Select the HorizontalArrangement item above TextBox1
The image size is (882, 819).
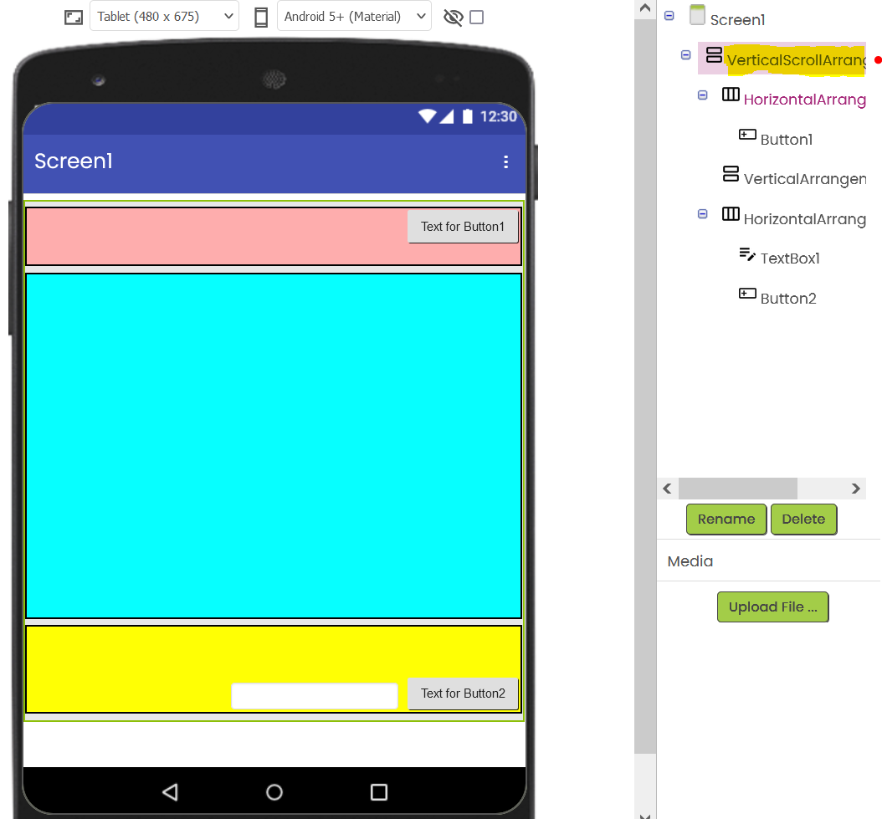tap(804, 219)
